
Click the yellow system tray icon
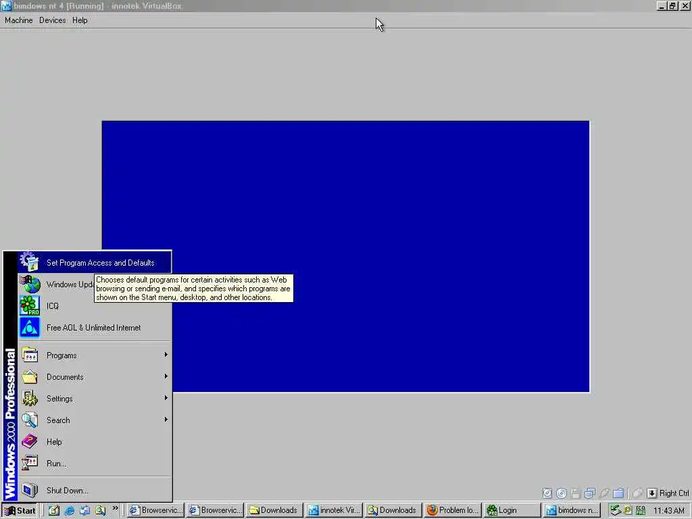click(628, 511)
